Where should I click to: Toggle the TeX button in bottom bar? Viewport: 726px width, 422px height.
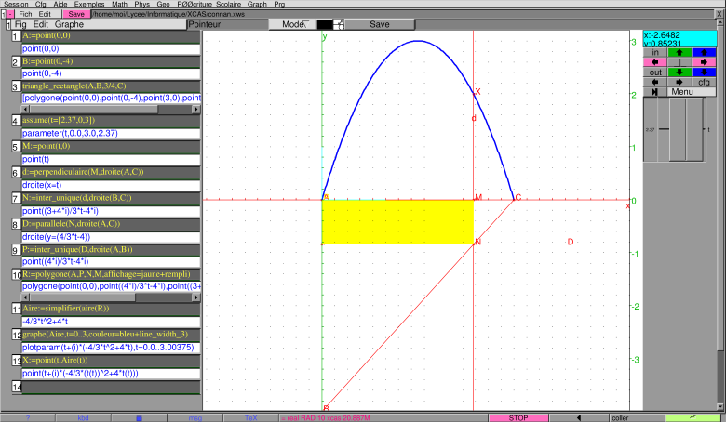(251, 418)
